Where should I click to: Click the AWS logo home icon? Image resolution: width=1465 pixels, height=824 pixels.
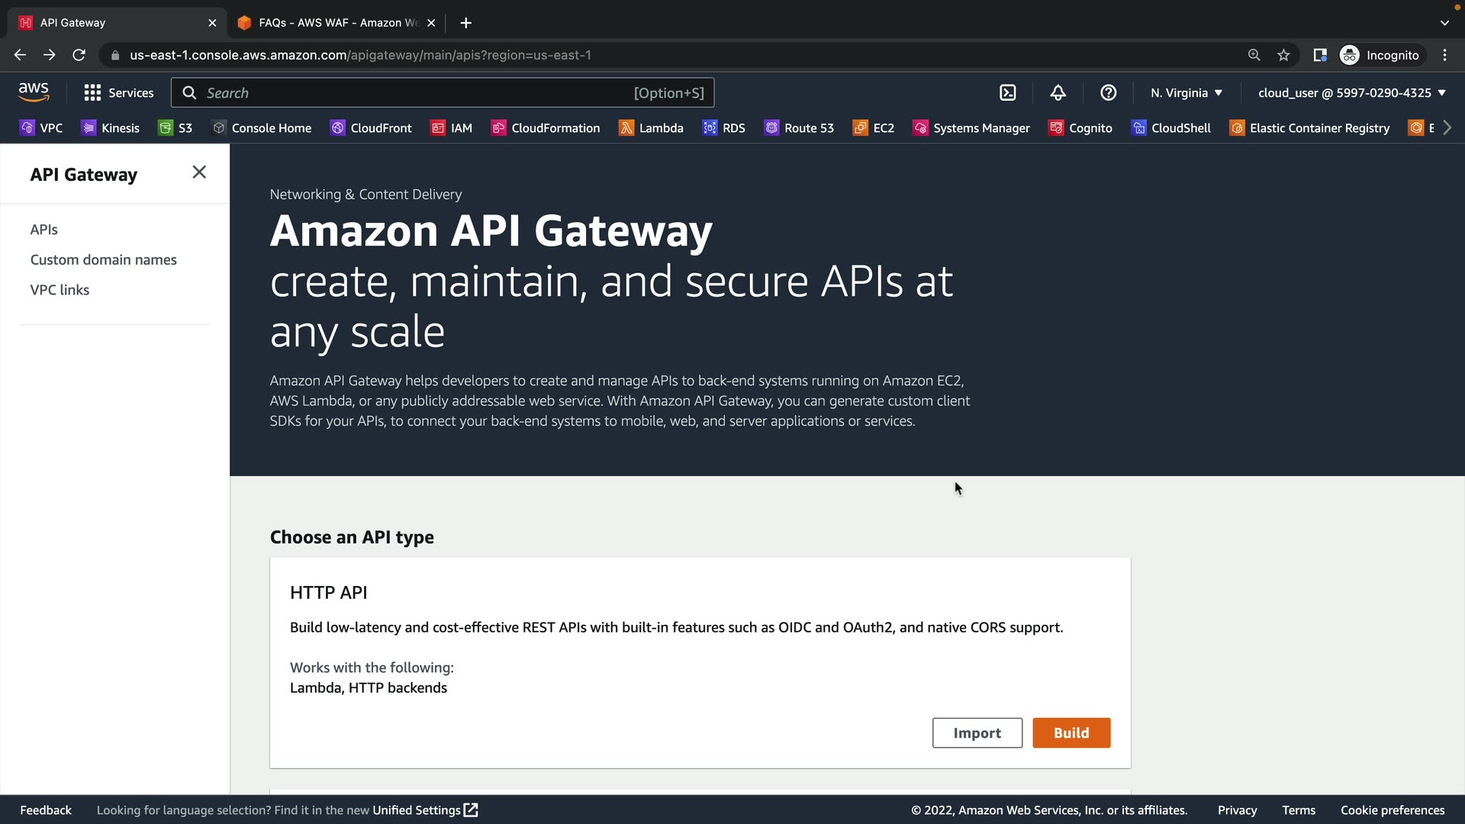point(34,92)
